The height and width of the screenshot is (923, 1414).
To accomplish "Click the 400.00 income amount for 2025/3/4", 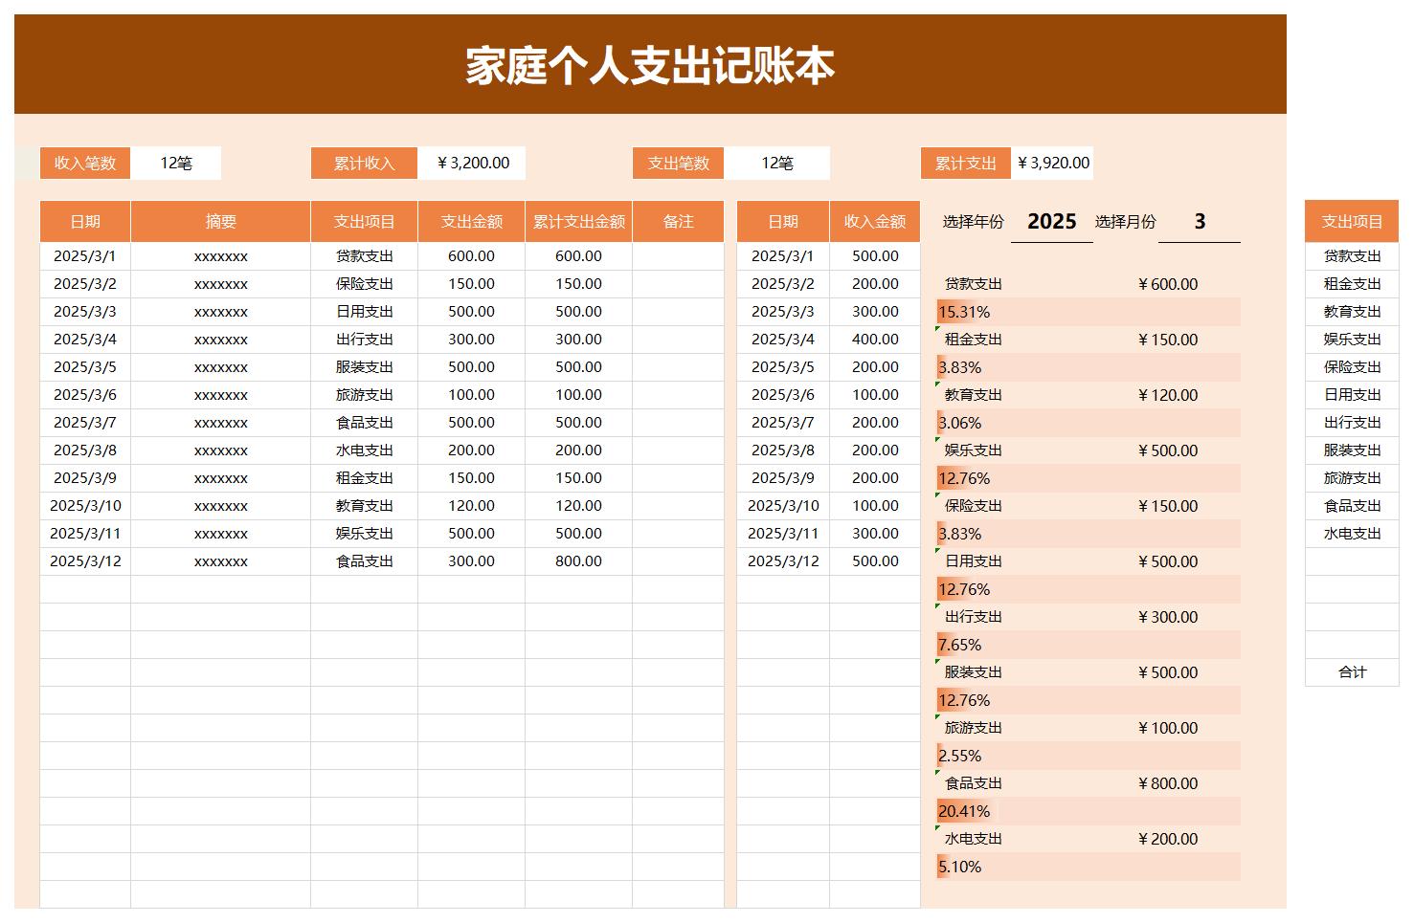I will point(875,339).
